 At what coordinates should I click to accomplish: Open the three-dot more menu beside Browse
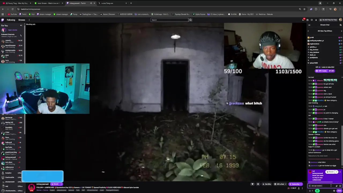(29, 20)
